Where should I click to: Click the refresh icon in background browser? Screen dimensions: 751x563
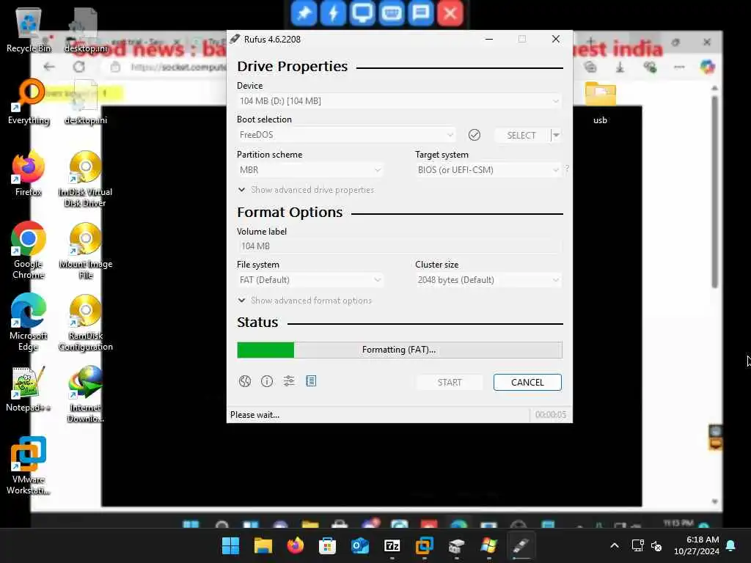79,67
